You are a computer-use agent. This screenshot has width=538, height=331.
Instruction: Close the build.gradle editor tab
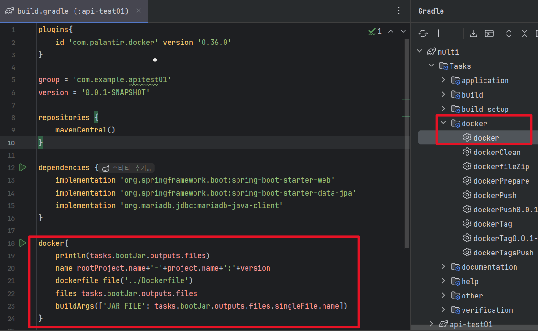pyautogui.click(x=138, y=11)
